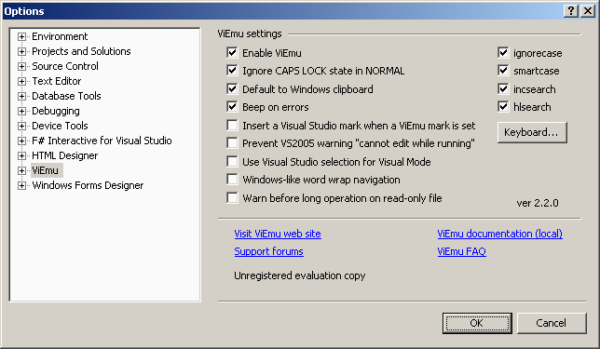Toggle Default to Windows clipboard
Image resolution: width=600 pixels, height=349 pixels.
(x=232, y=88)
